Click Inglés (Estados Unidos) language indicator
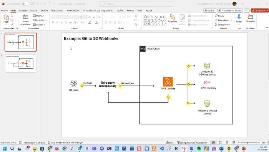Screen dimensions: 269x152 click(x=35, y=142)
